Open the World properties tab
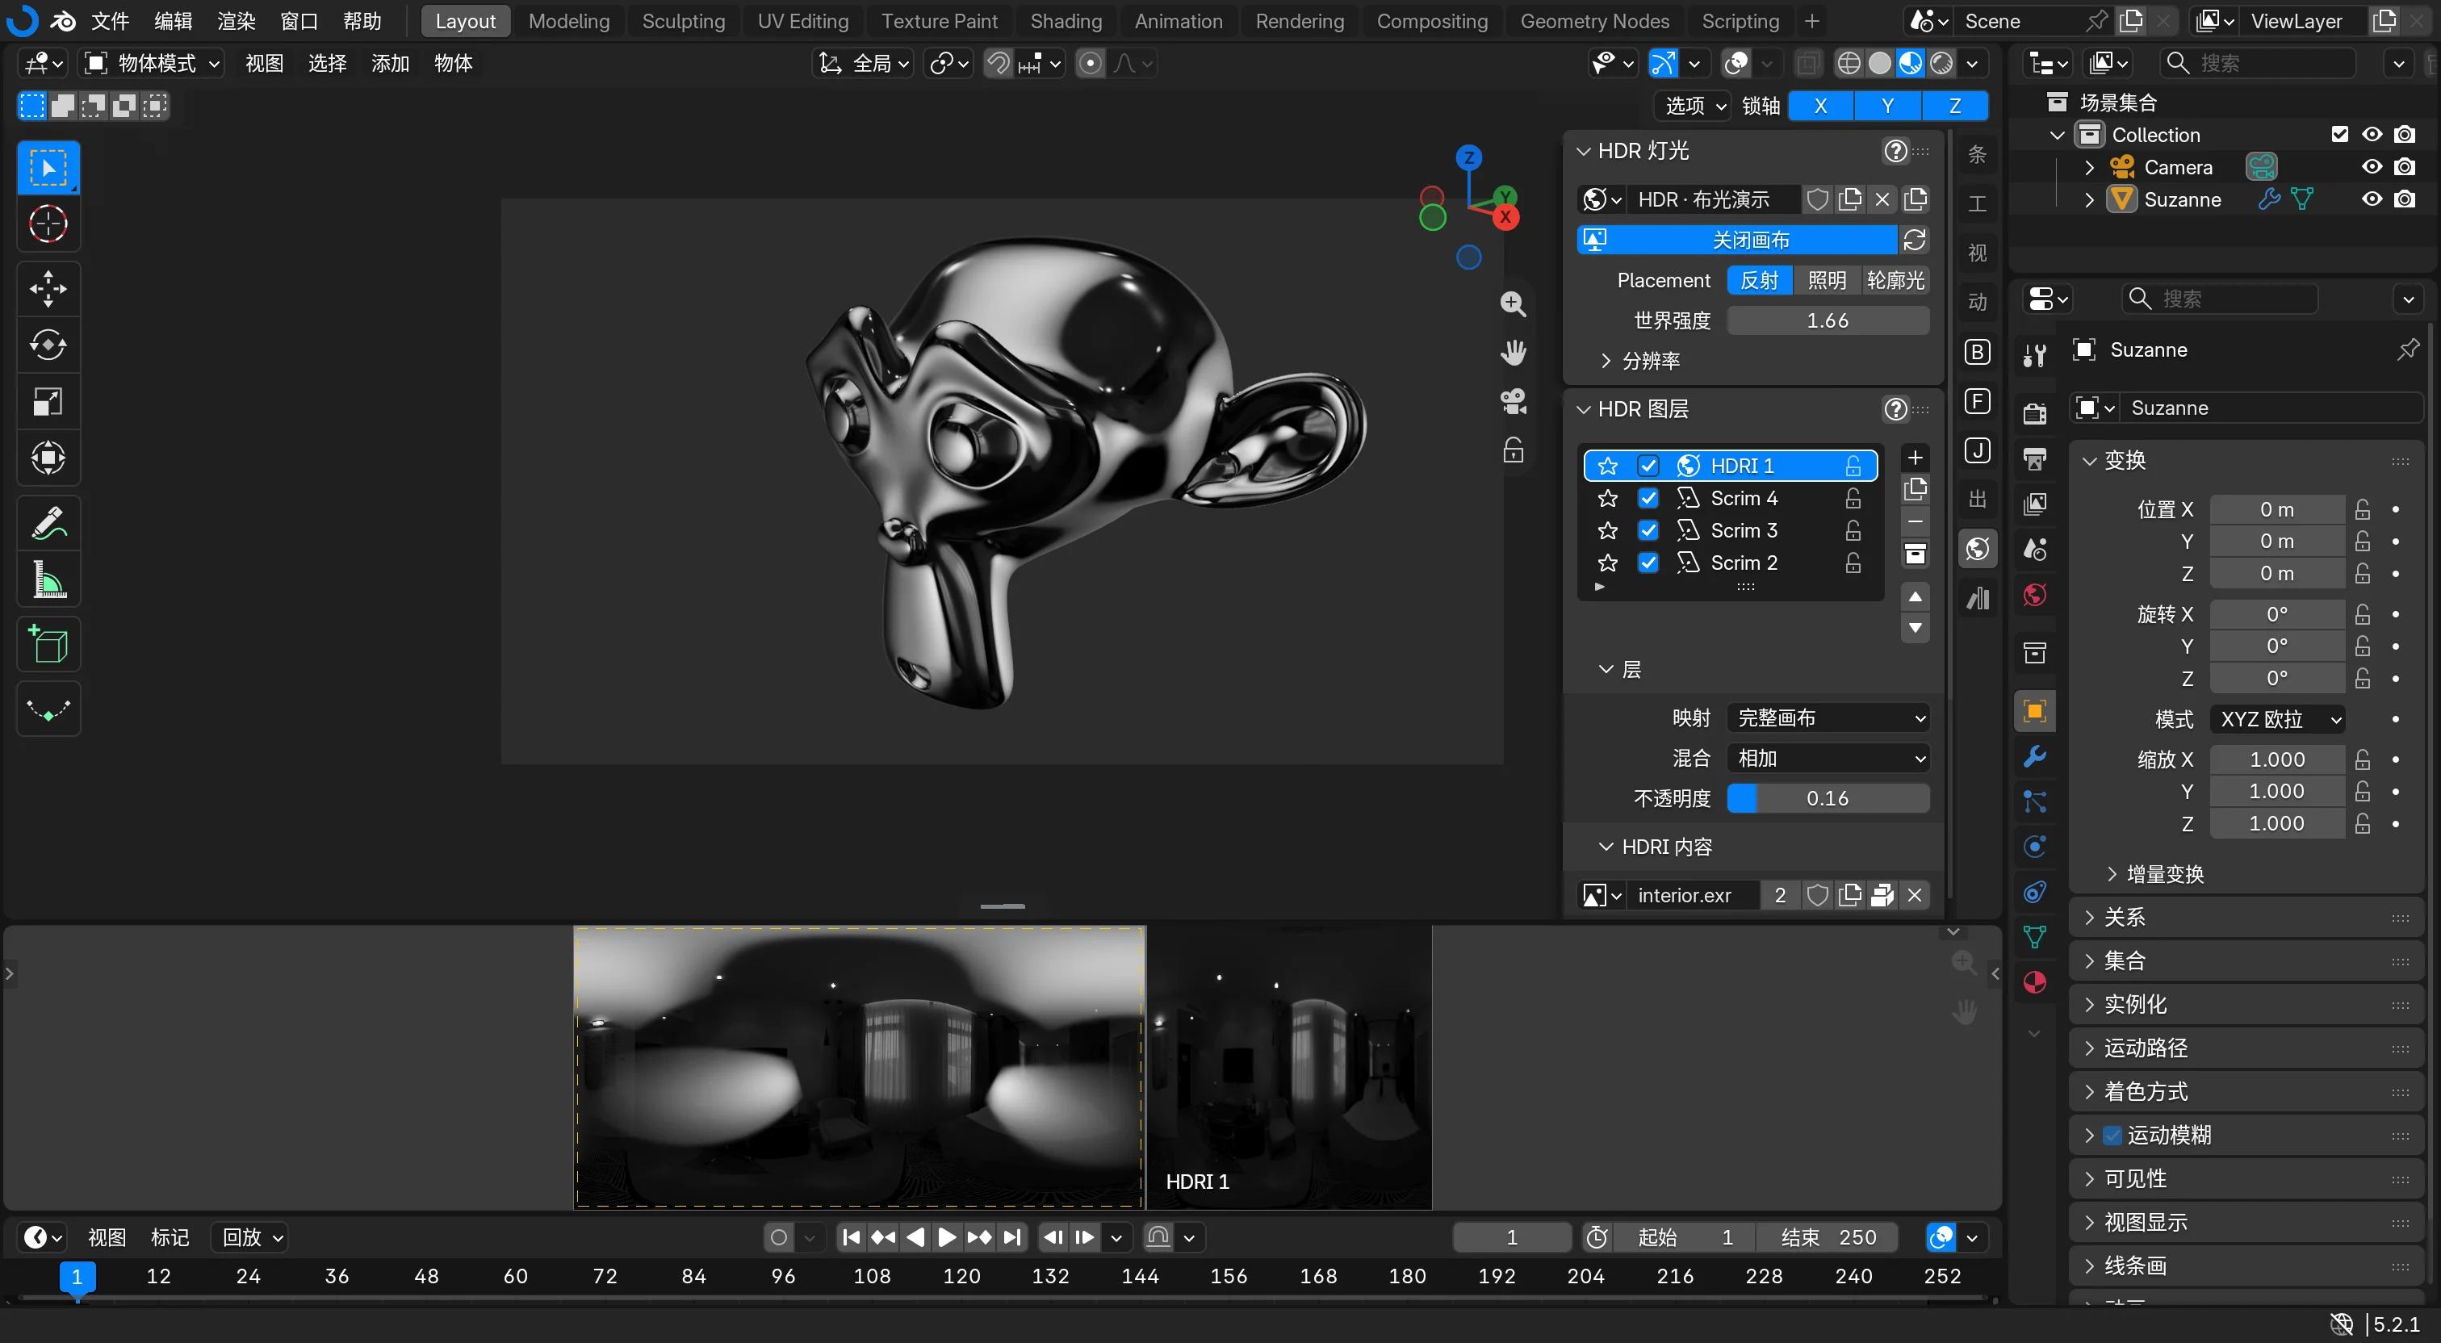This screenshot has height=1343, width=2441. pos(2034,595)
